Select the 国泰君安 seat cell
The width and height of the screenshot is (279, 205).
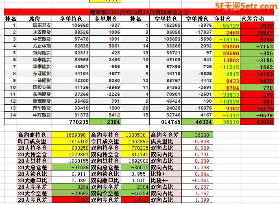(x=34, y=25)
